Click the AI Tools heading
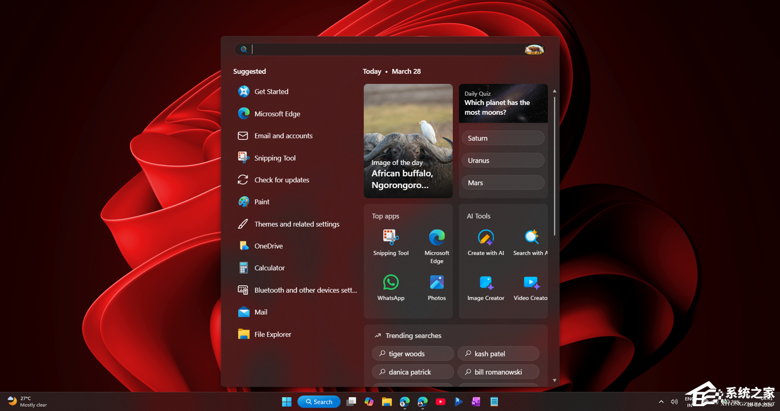 [479, 216]
